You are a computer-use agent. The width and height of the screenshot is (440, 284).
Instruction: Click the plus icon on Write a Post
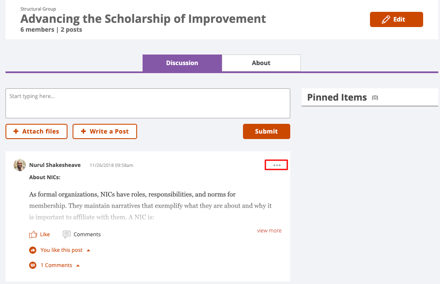pos(84,131)
